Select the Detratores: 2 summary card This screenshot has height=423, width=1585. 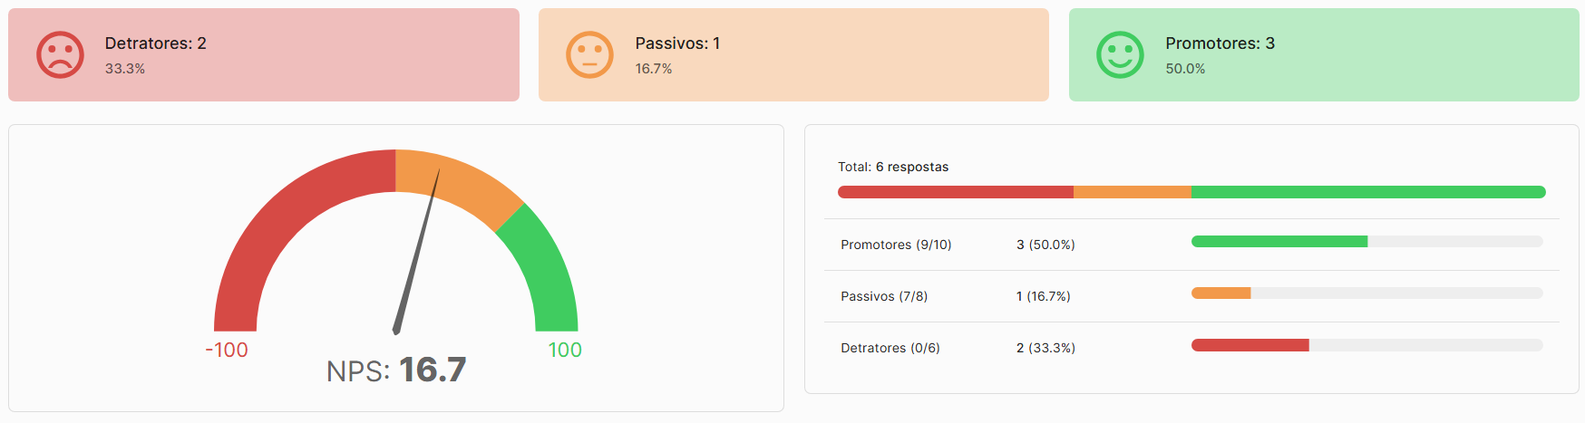coord(264,55)
